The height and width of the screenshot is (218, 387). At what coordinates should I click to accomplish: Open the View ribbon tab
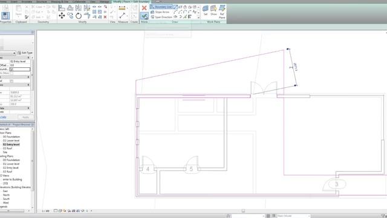[x=93, y=2]
